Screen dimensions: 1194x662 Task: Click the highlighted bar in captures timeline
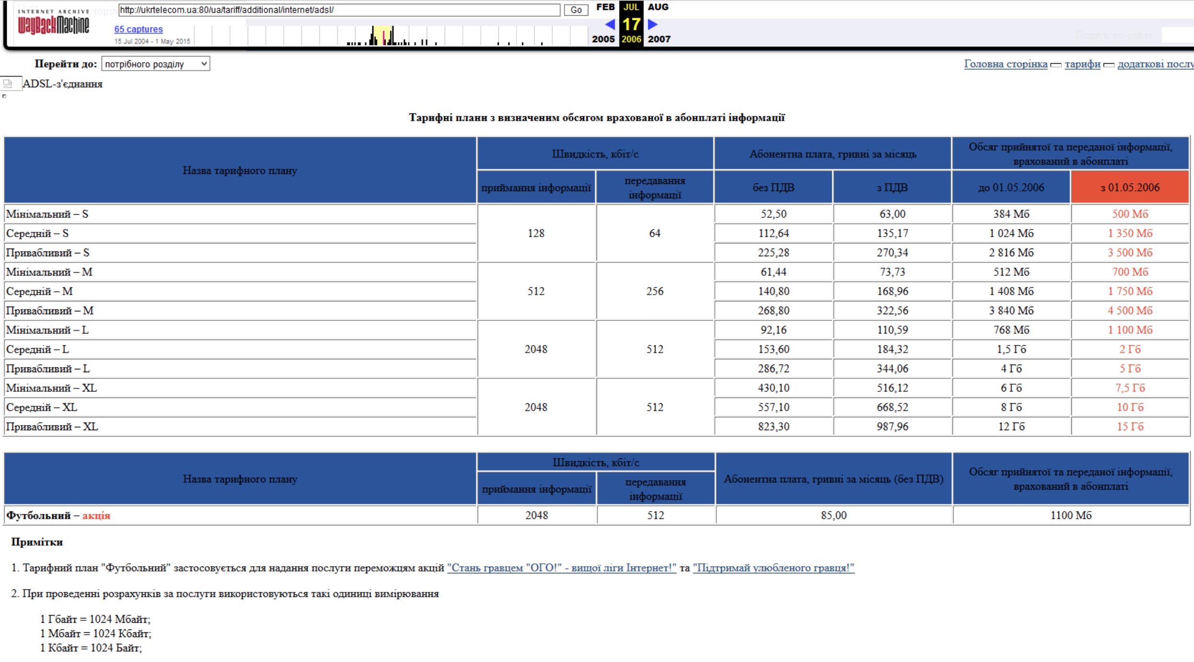coord(384,37)
